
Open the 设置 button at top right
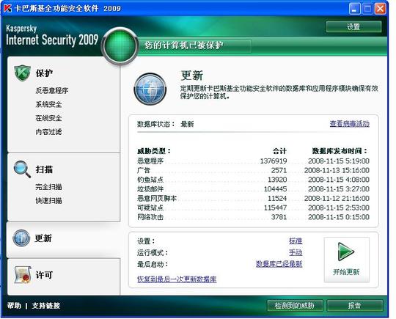pyautogui.click(x=353, y=26)
